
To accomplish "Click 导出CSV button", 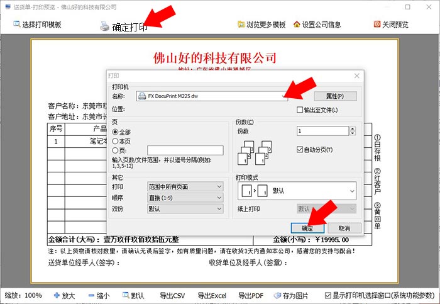I will coord(172,296).
